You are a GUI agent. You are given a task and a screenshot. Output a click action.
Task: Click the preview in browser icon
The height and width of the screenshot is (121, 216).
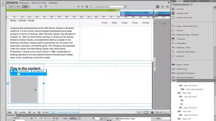click(x=163, y=7)
